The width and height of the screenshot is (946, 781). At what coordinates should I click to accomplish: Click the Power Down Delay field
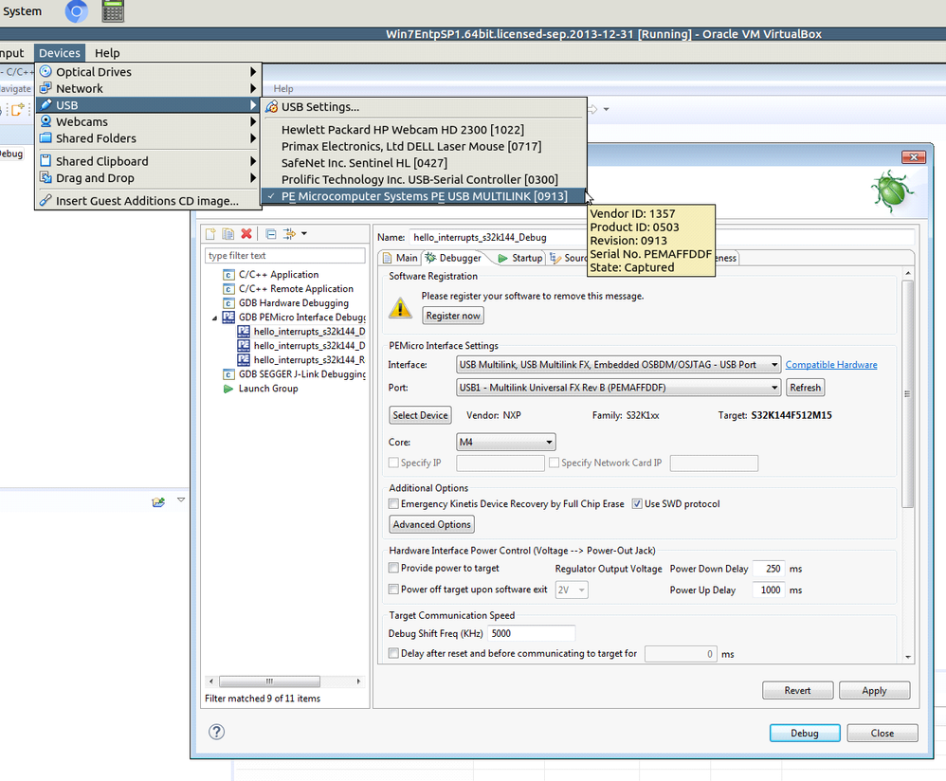768,569
